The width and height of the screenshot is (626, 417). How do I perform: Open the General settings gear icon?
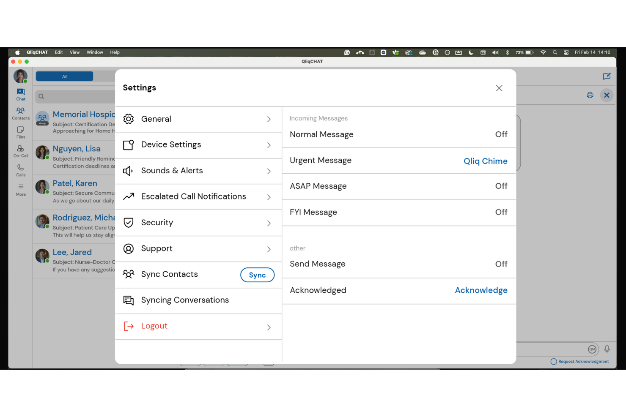[129, 119]
